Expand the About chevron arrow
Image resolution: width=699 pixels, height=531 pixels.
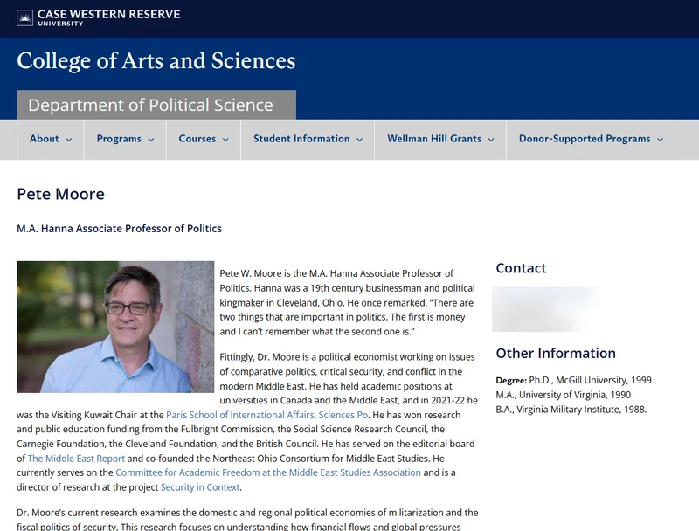(x=69, y=140)
